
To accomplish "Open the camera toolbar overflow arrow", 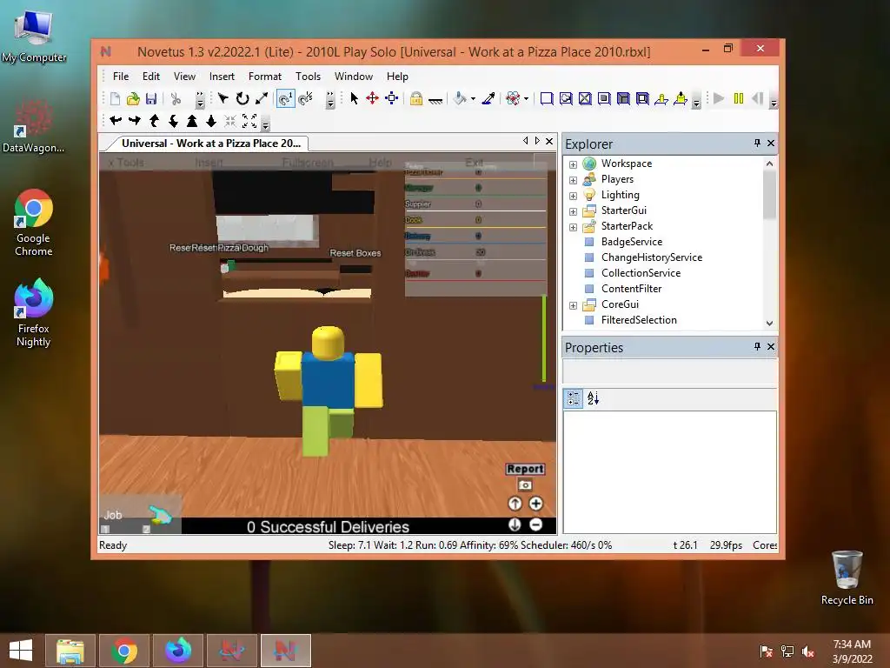I will 265,124.
